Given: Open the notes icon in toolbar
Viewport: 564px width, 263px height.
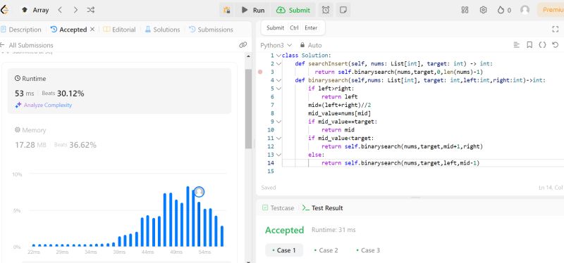Looking at the screenshot, I should 343,10.
